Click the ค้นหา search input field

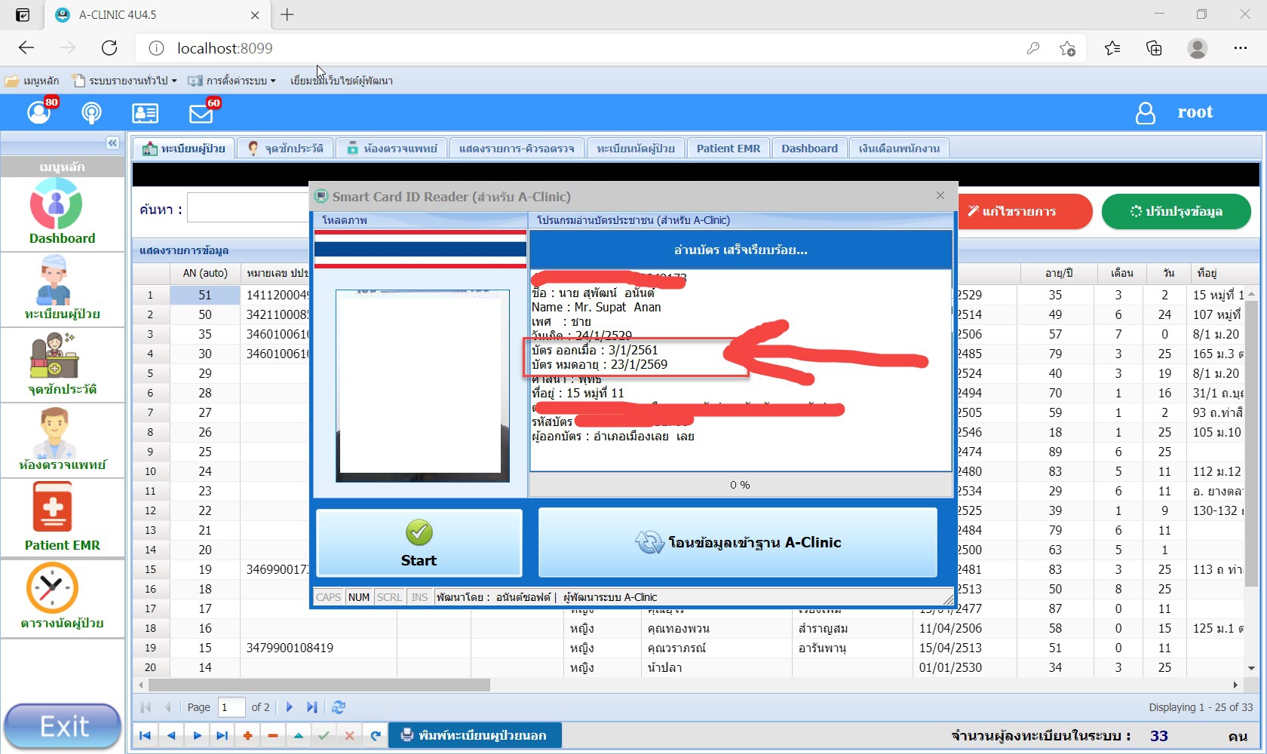point(248,208)
